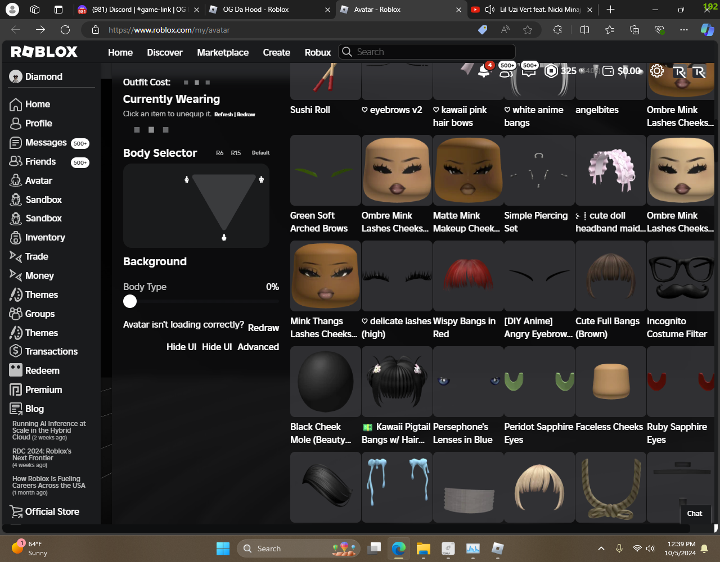
Task: Switch to the Lil Uzi Vert YouTube tab
Action: point(532,10)
